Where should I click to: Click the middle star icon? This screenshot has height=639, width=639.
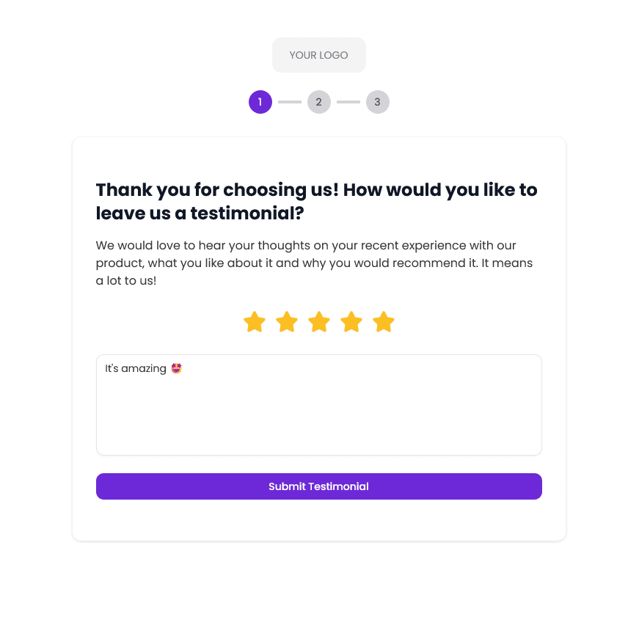319,321
